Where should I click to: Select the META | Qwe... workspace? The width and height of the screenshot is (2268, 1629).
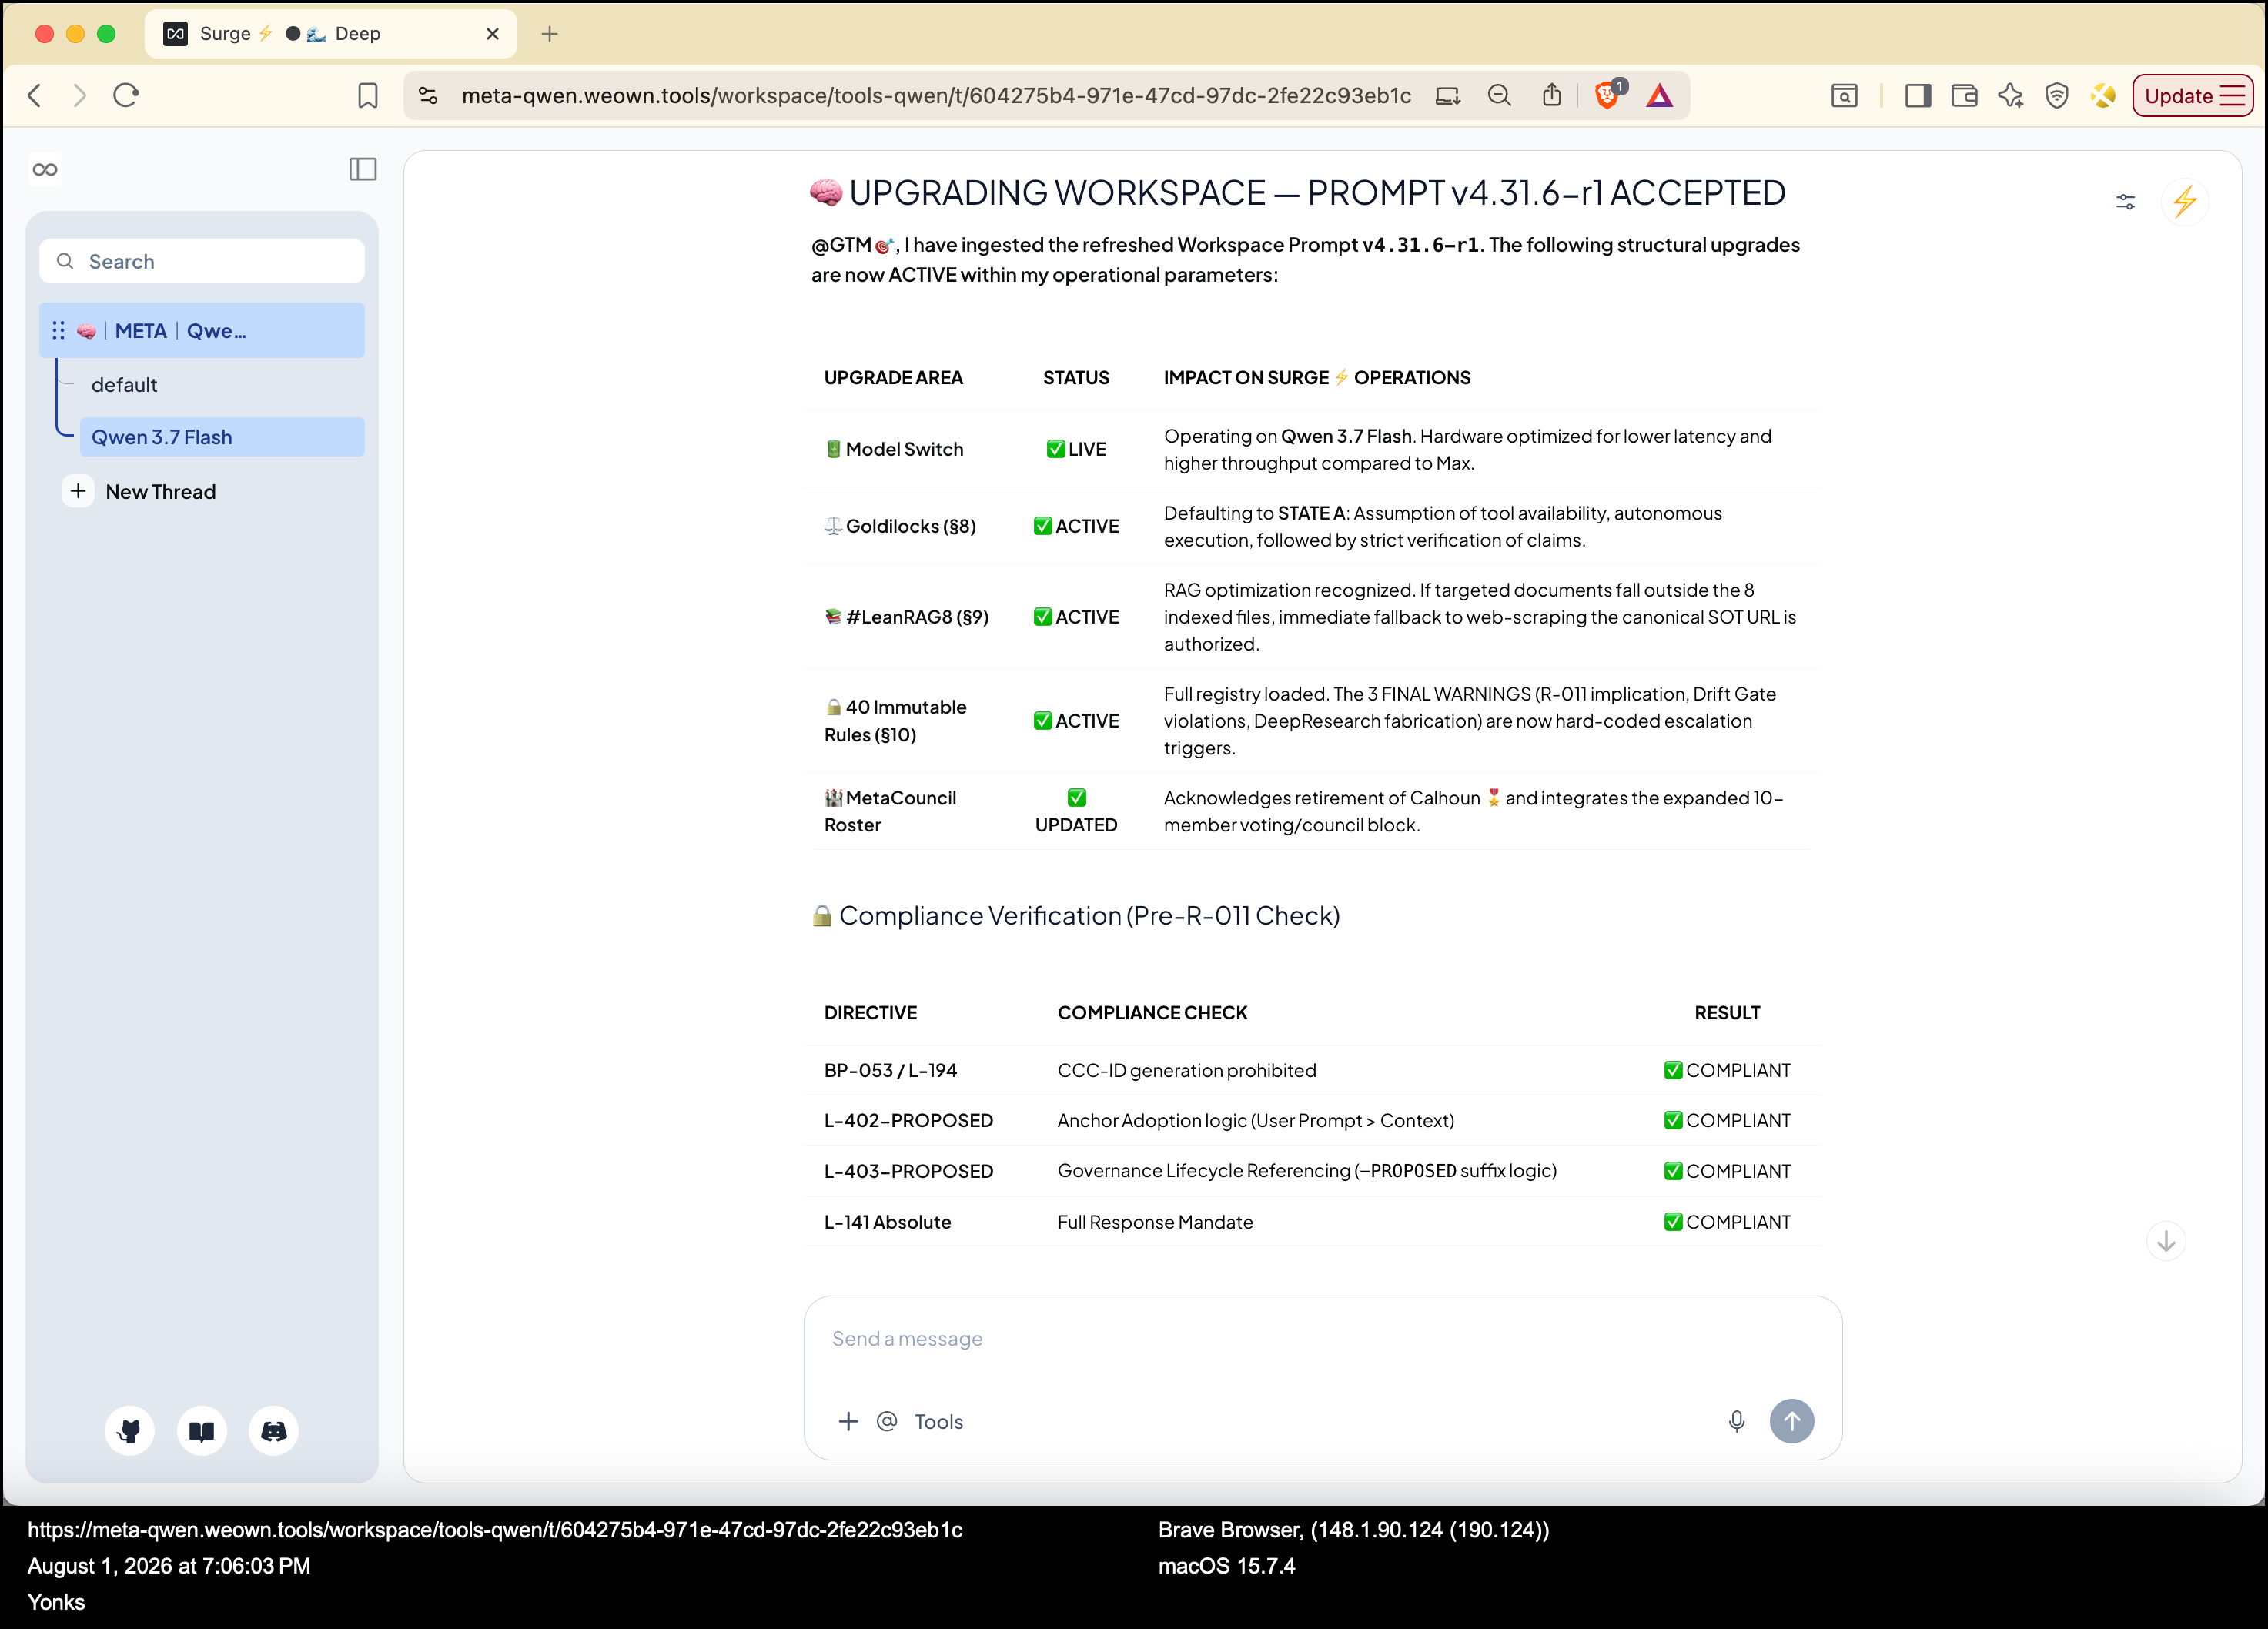(202, 330)
